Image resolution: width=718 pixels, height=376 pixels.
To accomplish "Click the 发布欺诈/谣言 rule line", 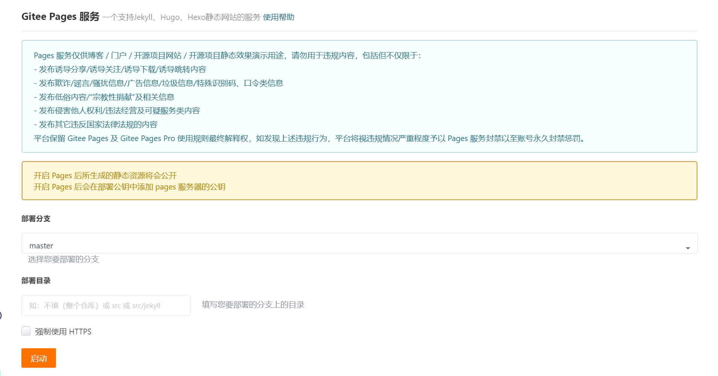I will click(x=159, y=83).
